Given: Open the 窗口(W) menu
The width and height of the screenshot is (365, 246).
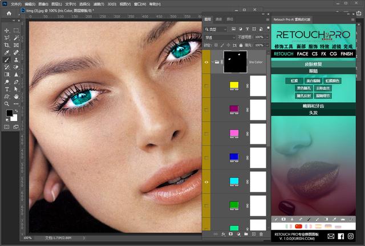Looking at the screenshot, I should click(x=140, y=4).
